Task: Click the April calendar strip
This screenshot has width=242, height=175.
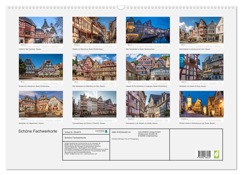Action: pos(201,46)
